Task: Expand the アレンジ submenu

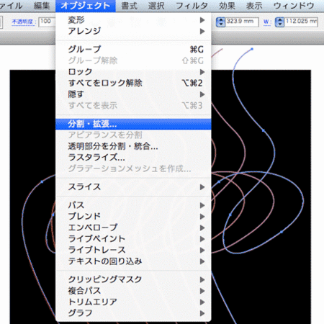Action: click(133, 31)
